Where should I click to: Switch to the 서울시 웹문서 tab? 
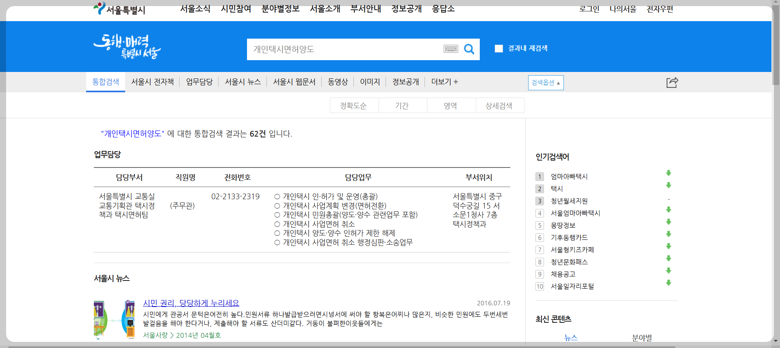click(x=294, y=82)
